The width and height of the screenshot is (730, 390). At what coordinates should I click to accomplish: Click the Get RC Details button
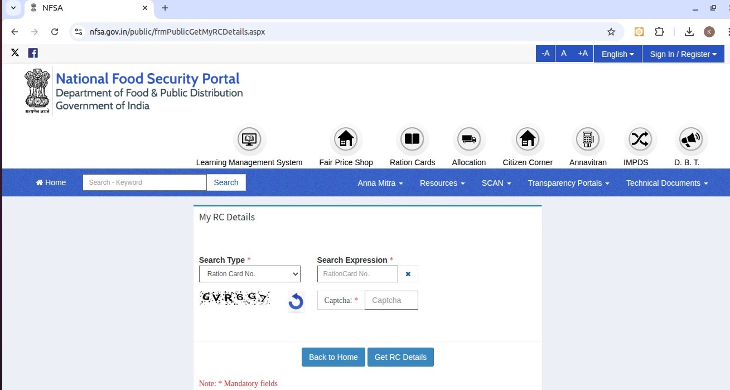point(400,357)
